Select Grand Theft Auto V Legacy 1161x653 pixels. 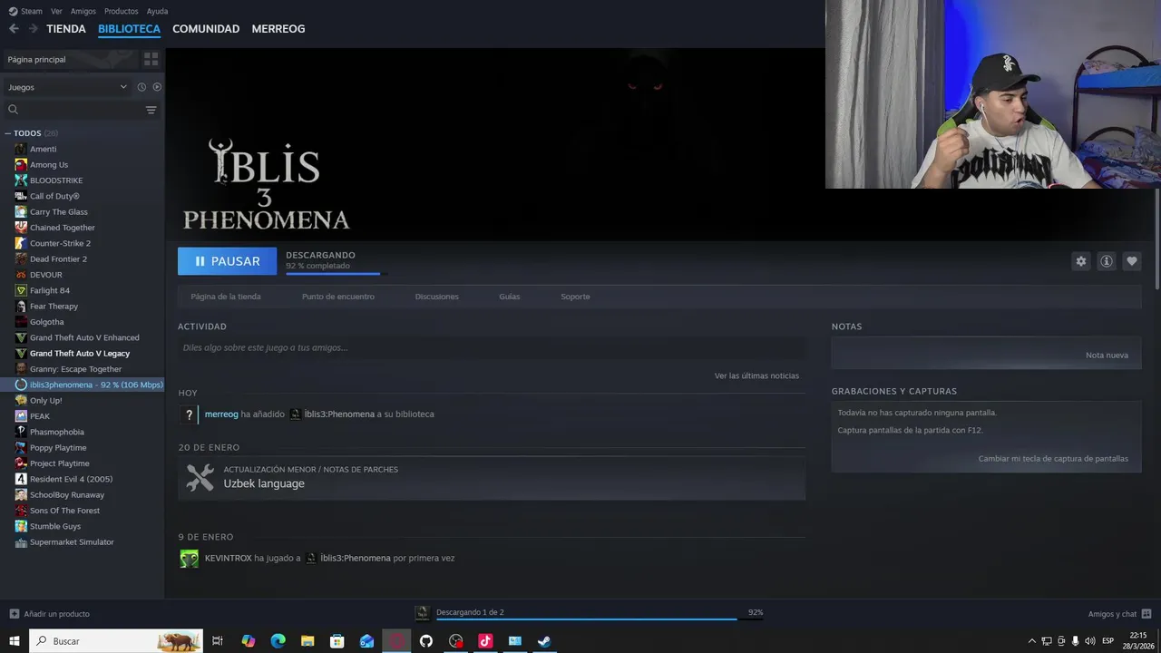click(x=82, y=354)
